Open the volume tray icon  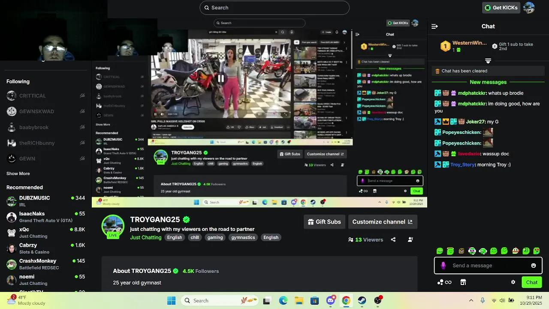click(x=502, y=301)
